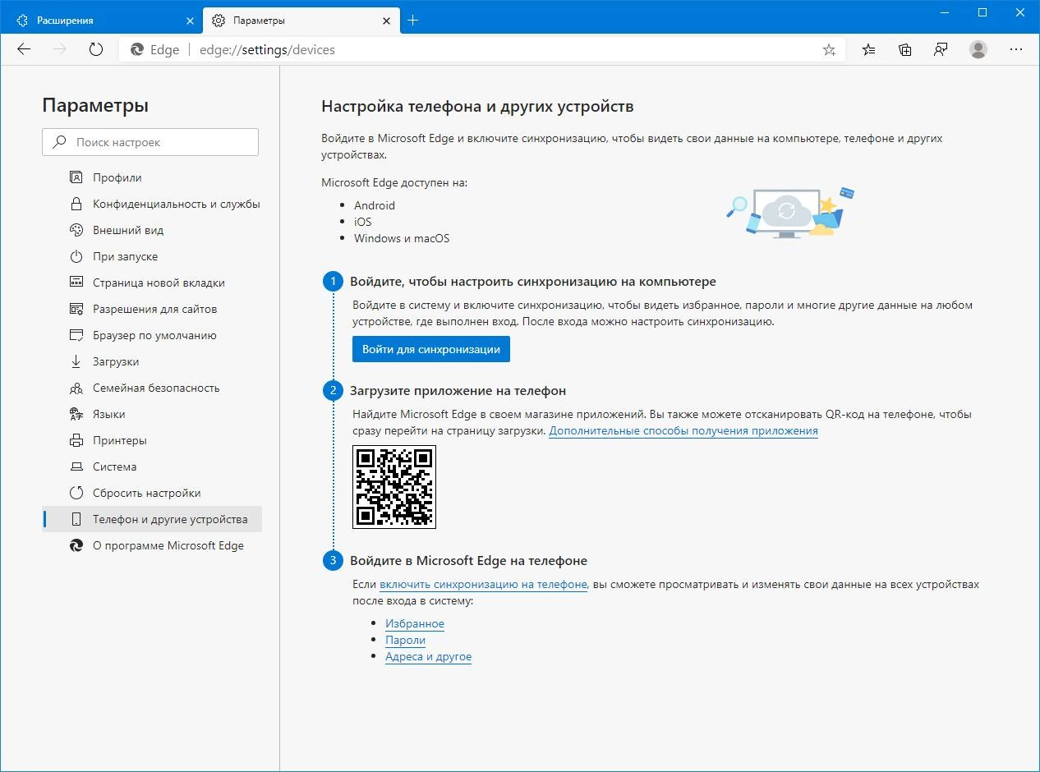Click the Настройка телефона и других устройств heading

[x=477, y=107]
